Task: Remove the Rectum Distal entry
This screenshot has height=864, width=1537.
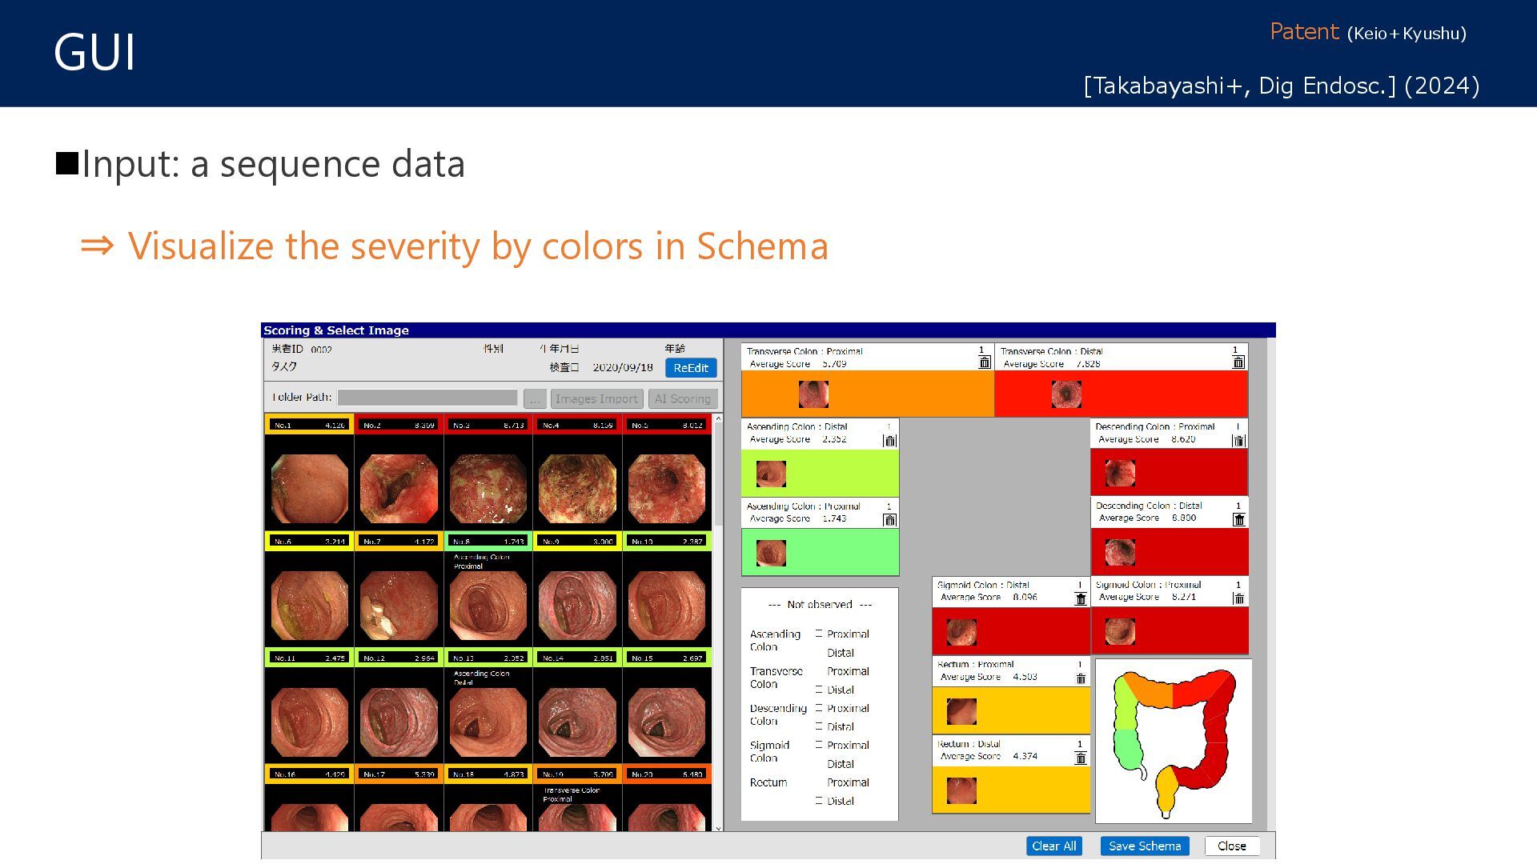Action: pyautogui.click(x=1081, y=758)
